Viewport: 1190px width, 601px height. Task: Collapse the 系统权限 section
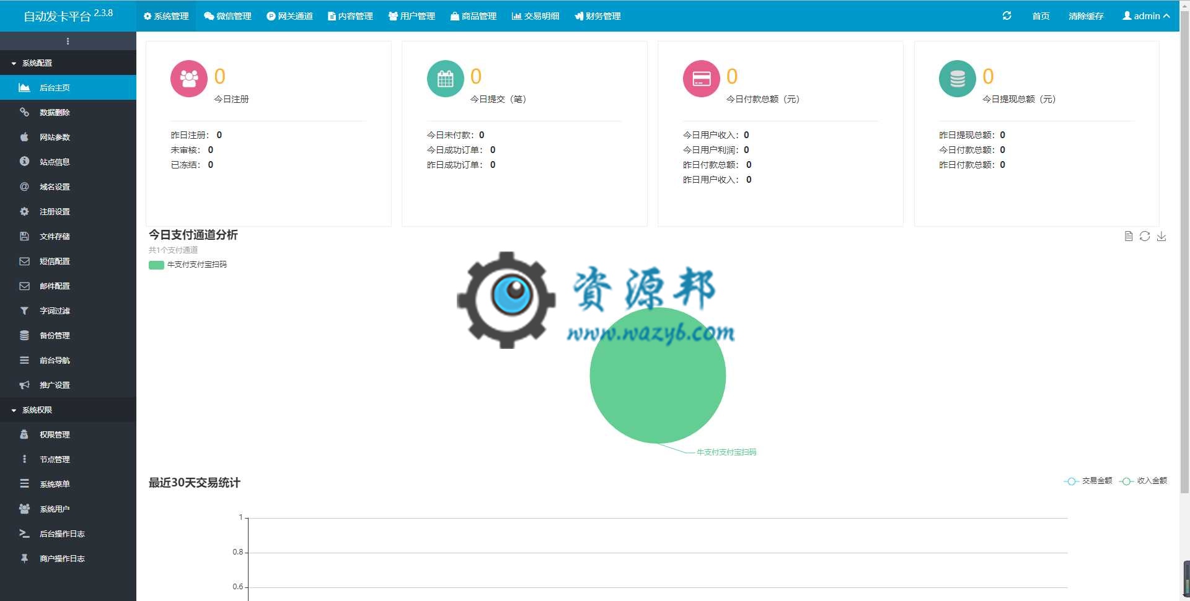pos(68,410)
